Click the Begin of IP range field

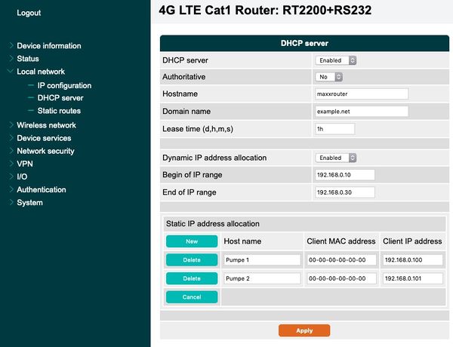tap(345, 175)
